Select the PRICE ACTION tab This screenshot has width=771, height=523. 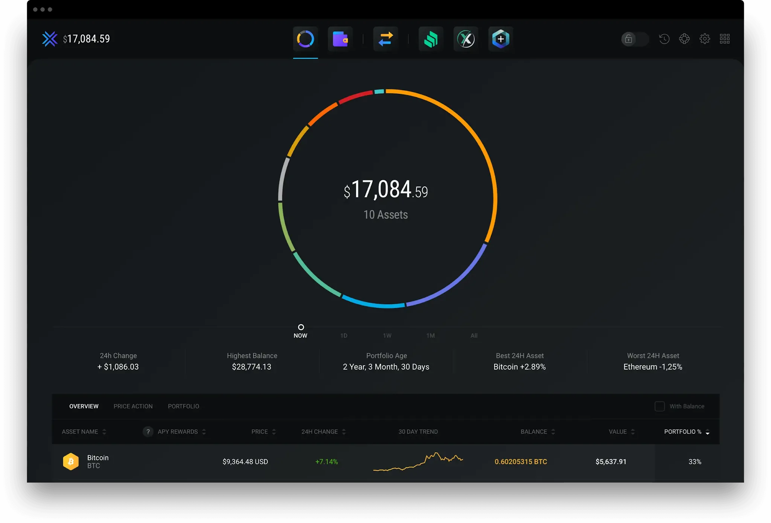[133, 406]
